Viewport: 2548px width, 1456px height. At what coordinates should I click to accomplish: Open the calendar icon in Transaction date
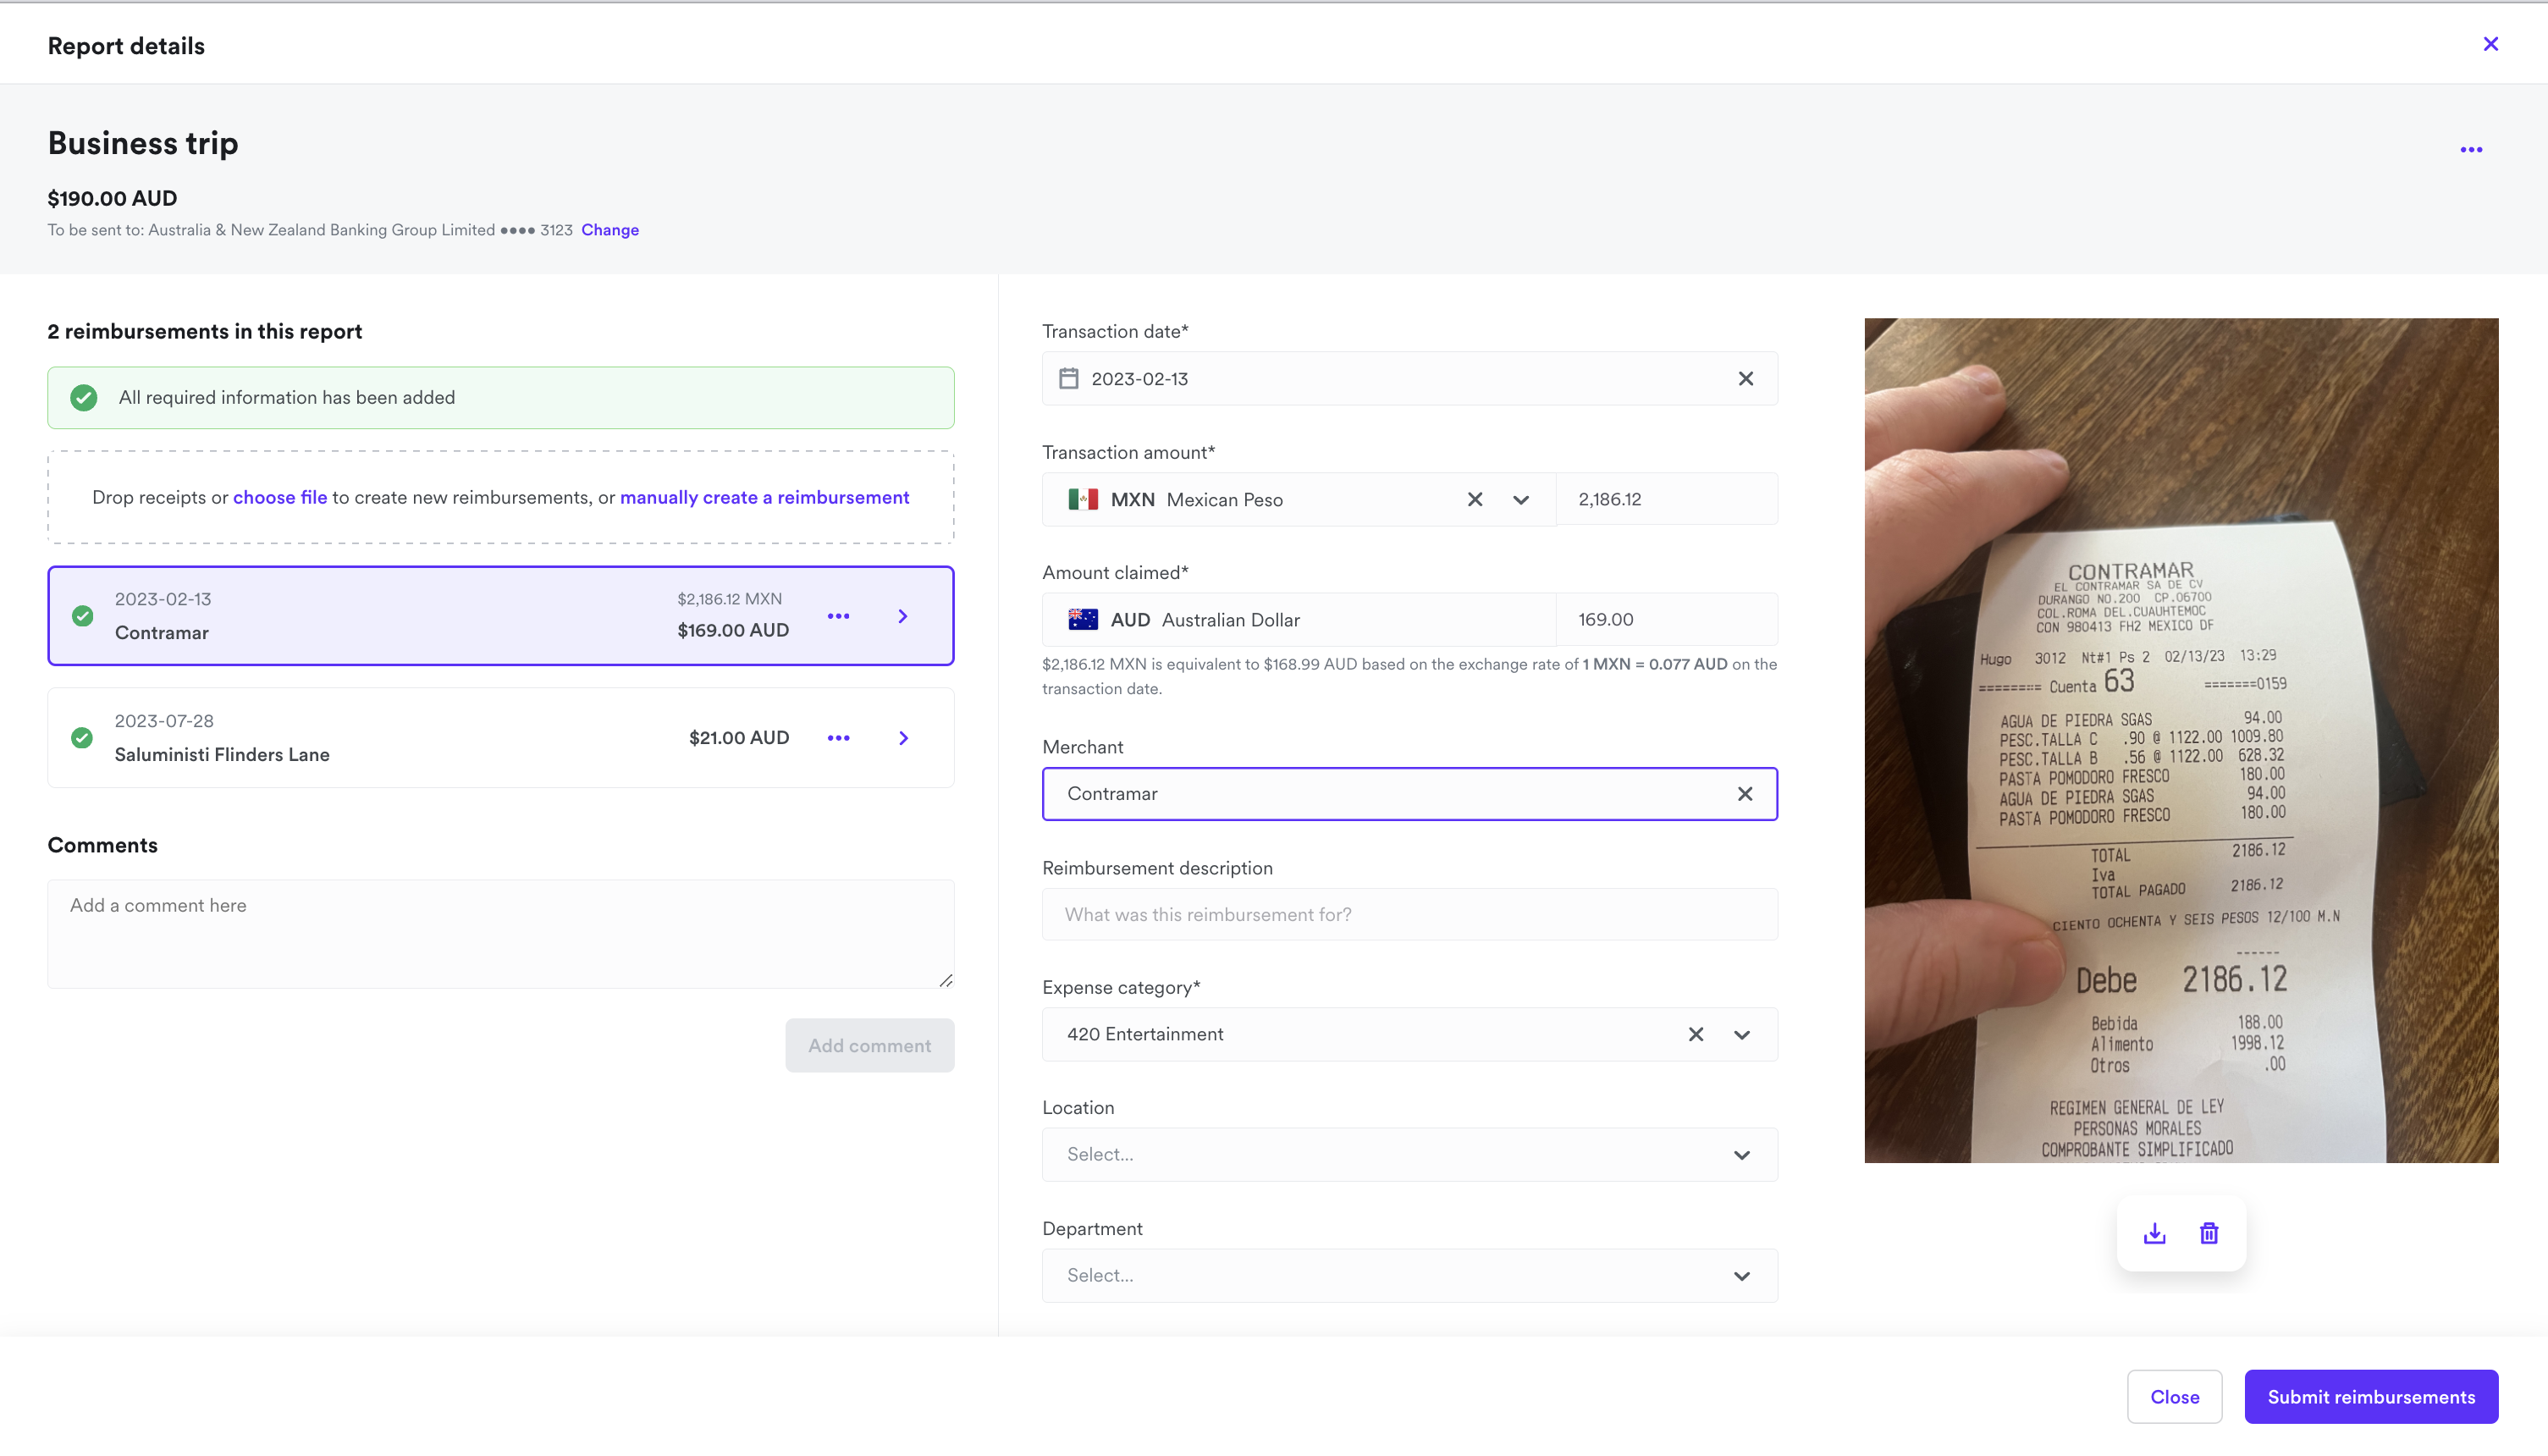[1068, 379]
